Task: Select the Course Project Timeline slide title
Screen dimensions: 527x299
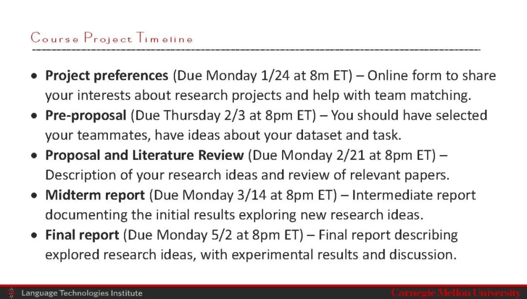Action: tap(112, 38)
